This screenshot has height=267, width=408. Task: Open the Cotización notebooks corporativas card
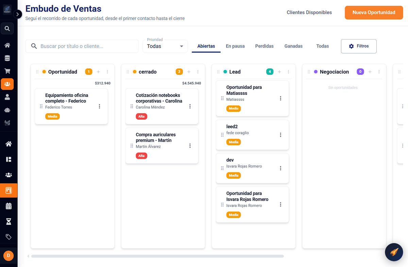point(162,106)
